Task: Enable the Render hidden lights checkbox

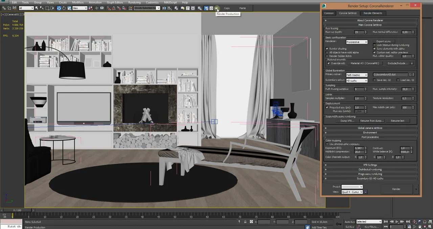Action: 327,56
